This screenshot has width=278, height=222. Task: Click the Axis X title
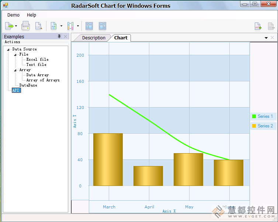[169, 211]
